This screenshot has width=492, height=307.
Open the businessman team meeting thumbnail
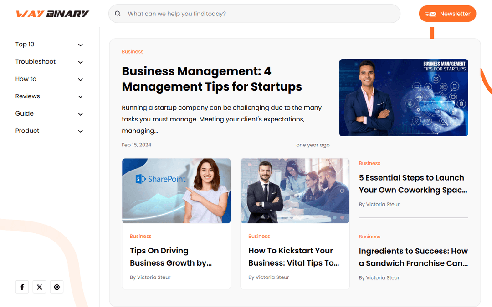point(295,191)
